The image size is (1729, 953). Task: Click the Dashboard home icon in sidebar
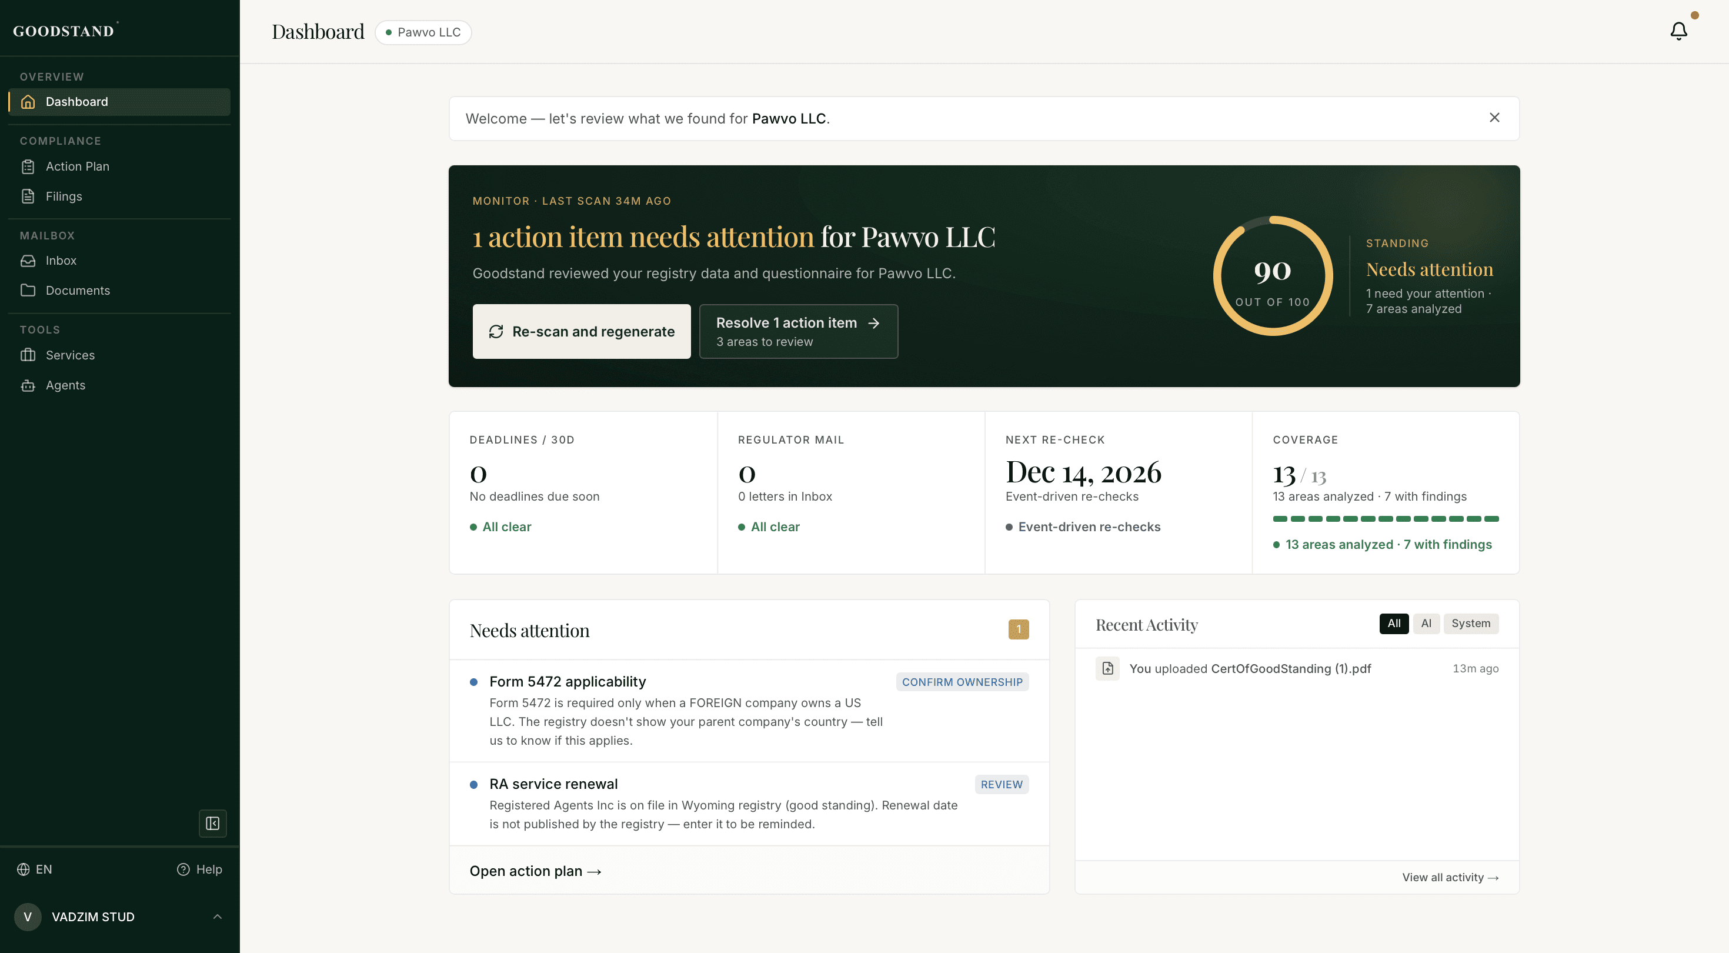tap(28, 101)
